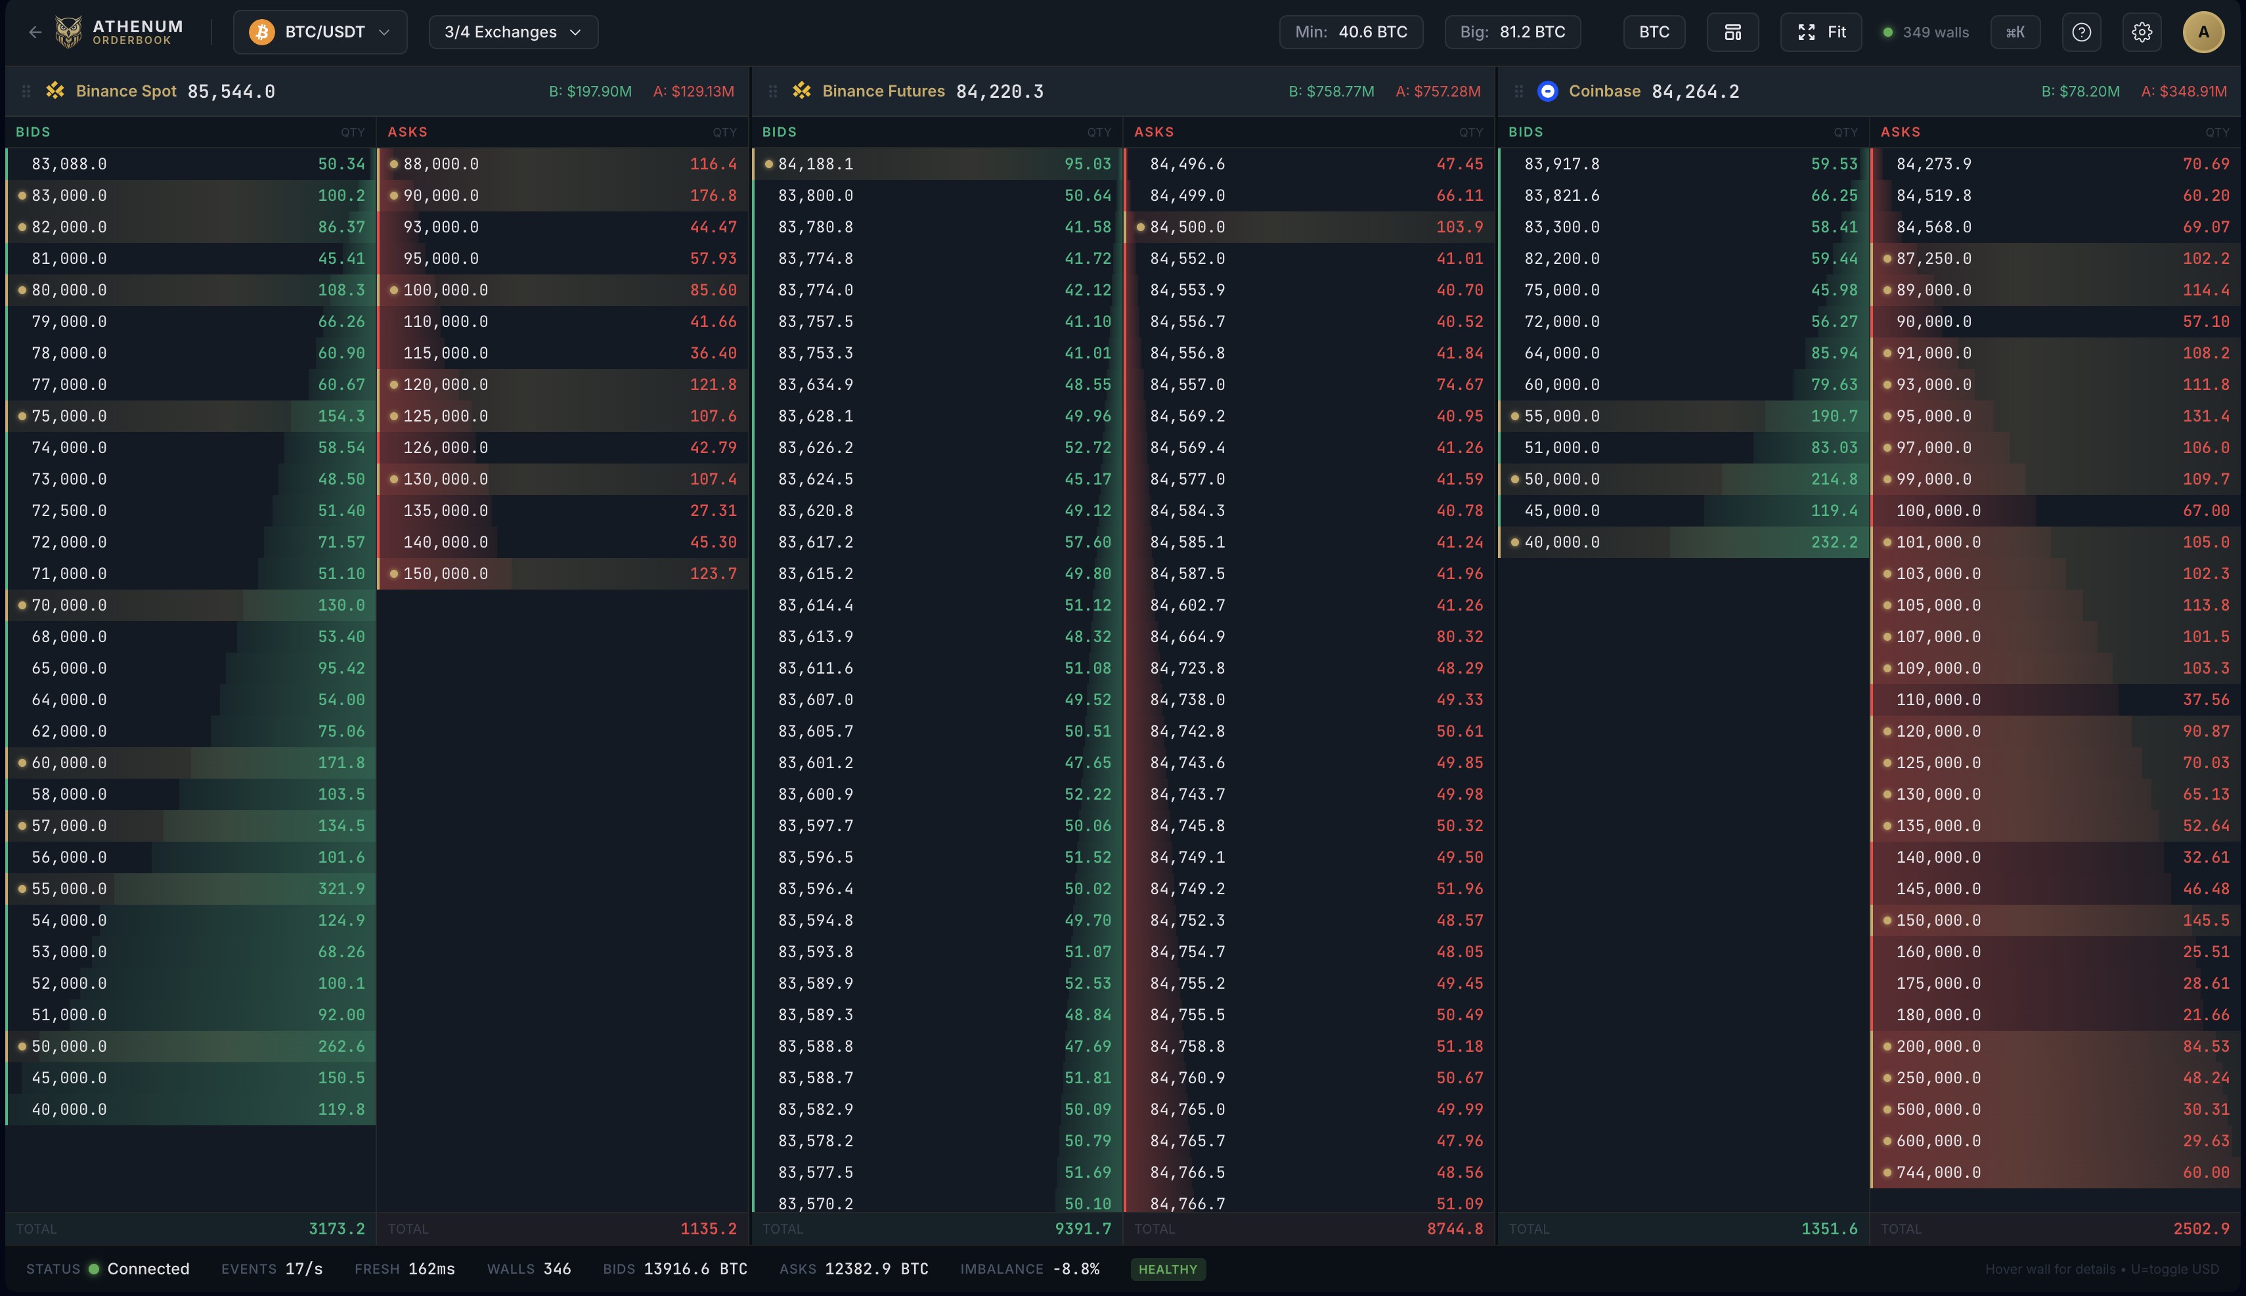2246x1296 pixels.
Task: Click the IMBALANCE -8.8% status value
Action: [1076, 1269]
